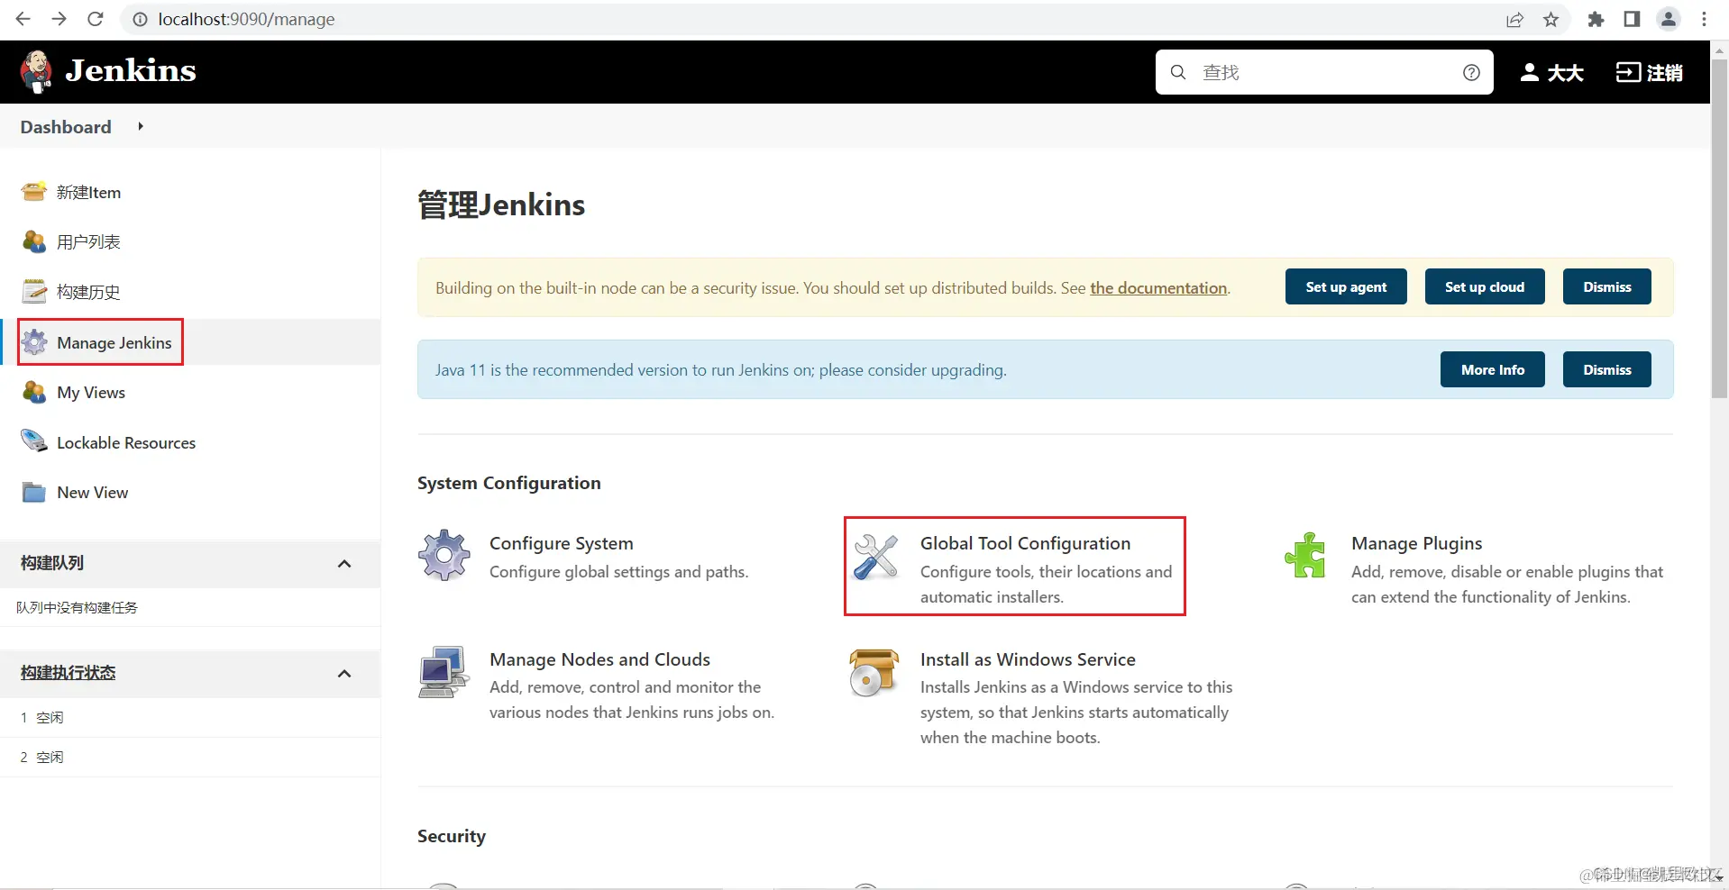The height and width of the screenshot is (890, 1729).
Task: Select Manage Jenkins in the sidebar
Action: [114, 342]
